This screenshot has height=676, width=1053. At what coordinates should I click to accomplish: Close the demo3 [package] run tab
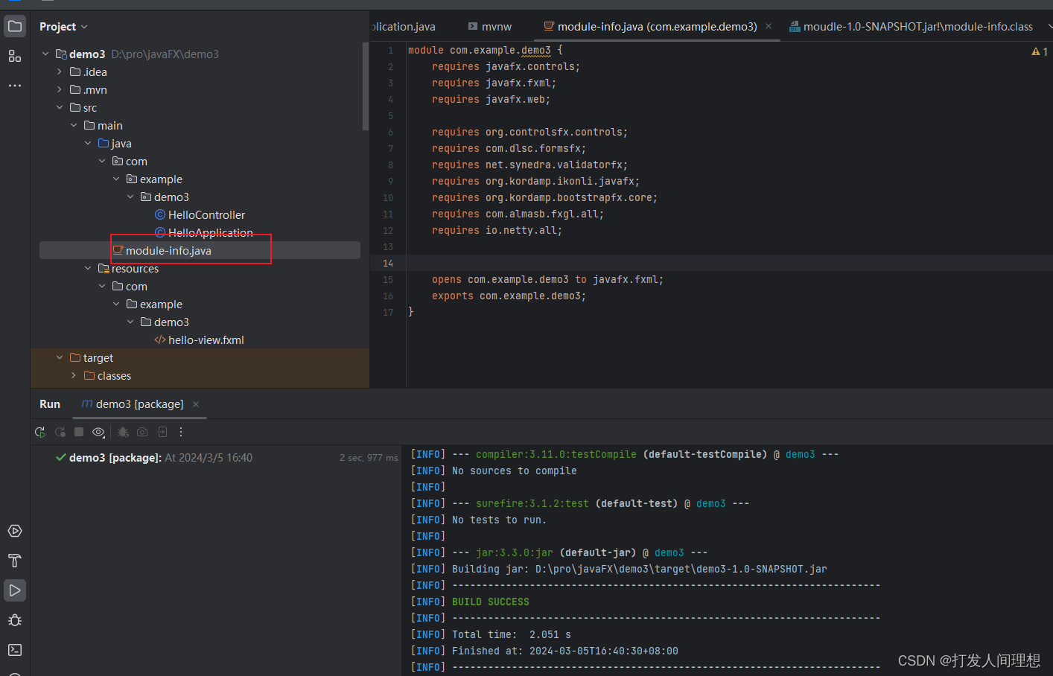point(195,404)
